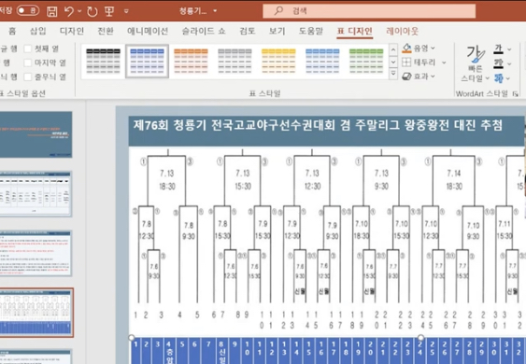
Task: Click the Save icon in the title bar
Action: 51,11
